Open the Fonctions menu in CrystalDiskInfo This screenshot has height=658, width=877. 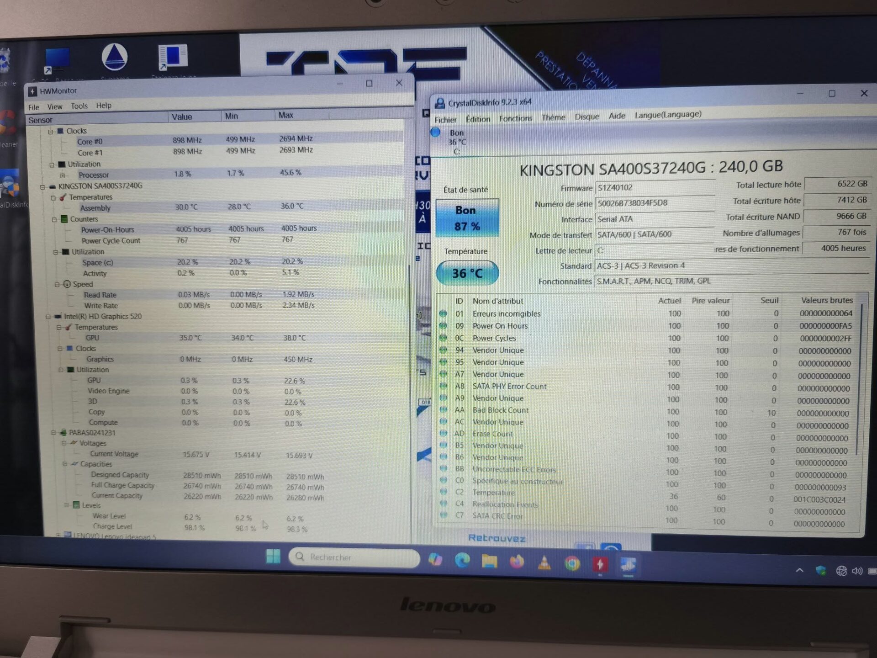point(516,118)
